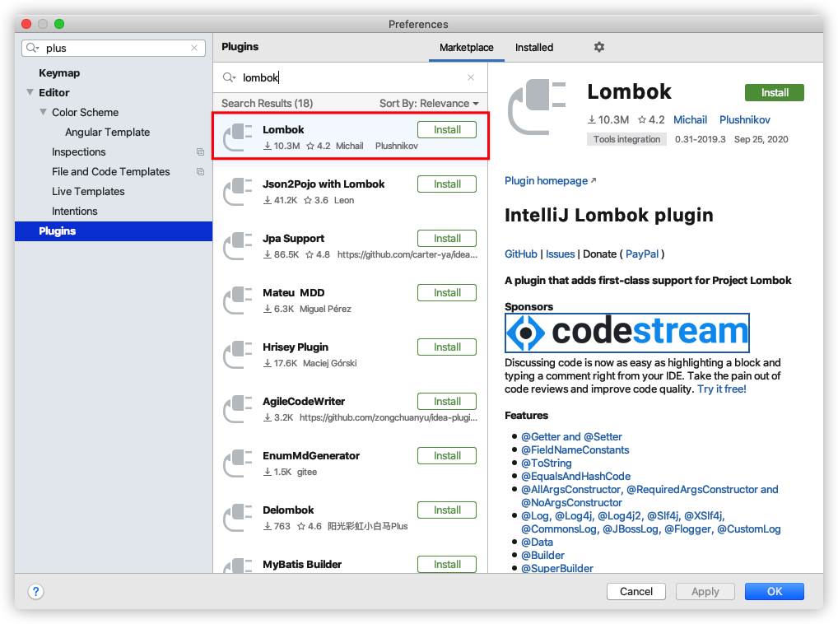Click the copy icon next to Inspections
Viewport: 838px width, 624px height.
[x=200, y=152]
